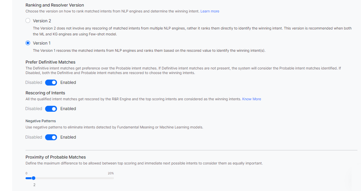Click the Version 2 label text
Screen dimensions: 361x191
click(x=42, y=21)
